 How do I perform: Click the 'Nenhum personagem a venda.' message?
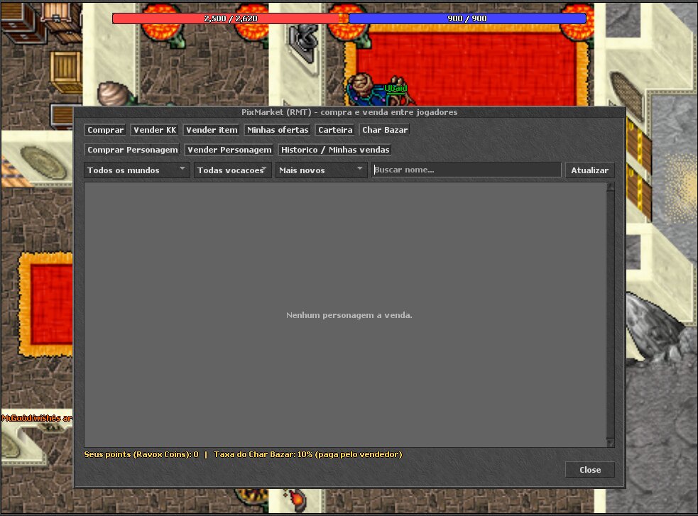click(x=349, y=315)
